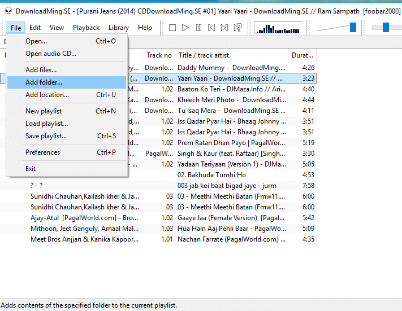Adjust the volume slider handle
This screenshot has height=311, width=402.
point(353,28)
